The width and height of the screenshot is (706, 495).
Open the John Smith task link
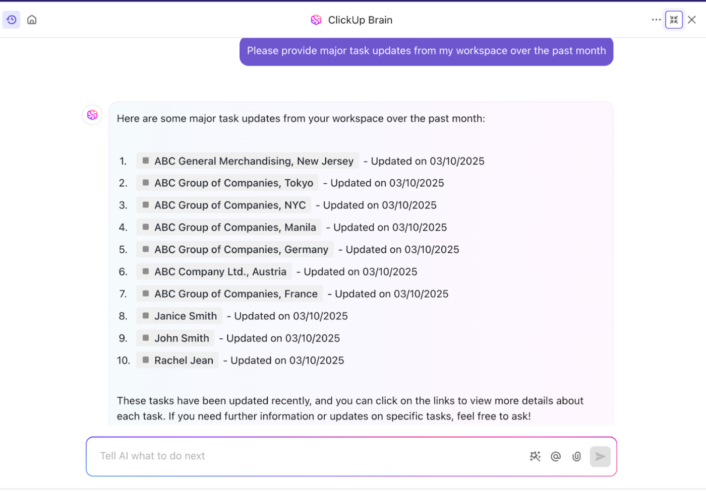(181, 338)
